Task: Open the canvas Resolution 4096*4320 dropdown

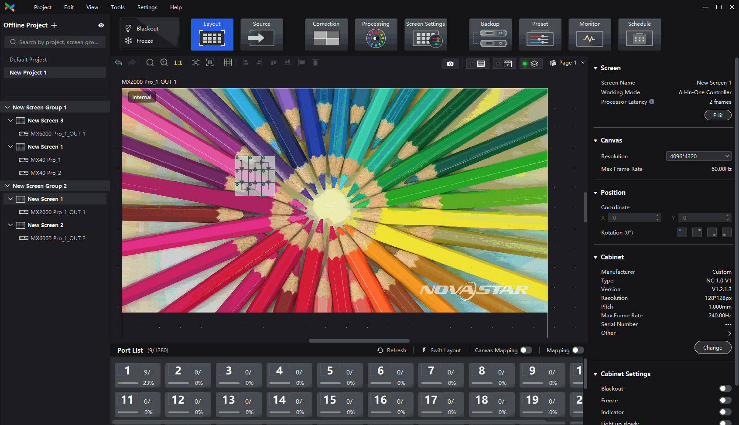Action: point(698,156)
